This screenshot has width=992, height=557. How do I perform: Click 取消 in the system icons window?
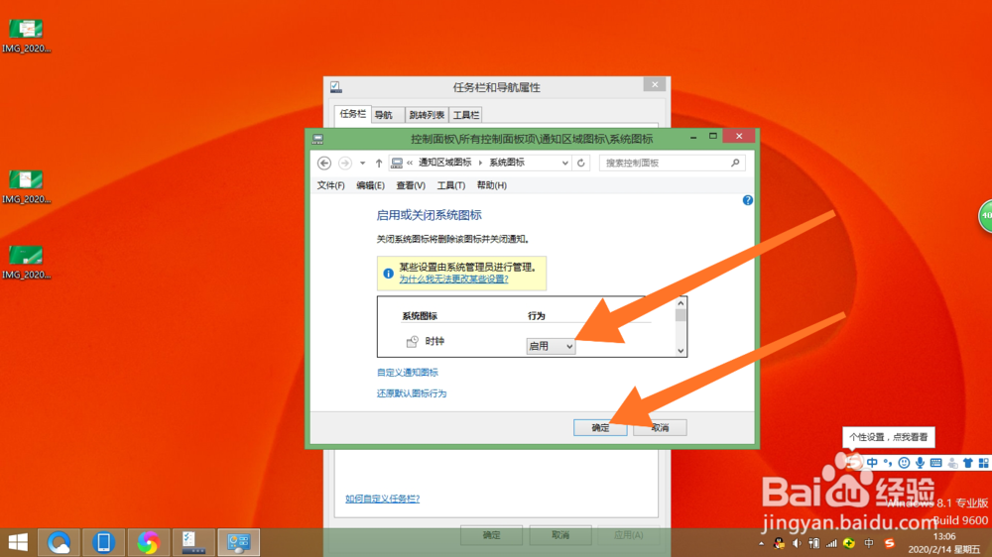[660, 428]
